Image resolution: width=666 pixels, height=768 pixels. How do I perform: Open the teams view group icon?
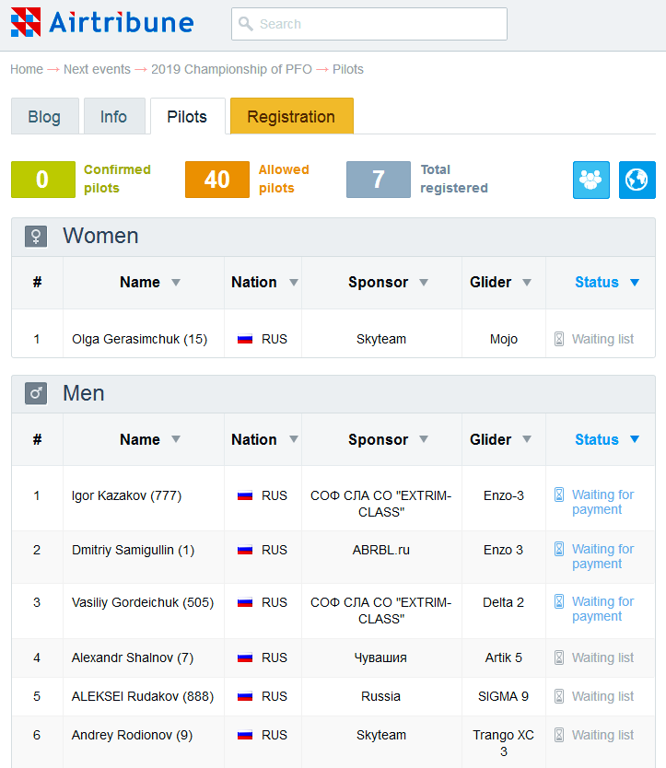click(x=591, y=180)
